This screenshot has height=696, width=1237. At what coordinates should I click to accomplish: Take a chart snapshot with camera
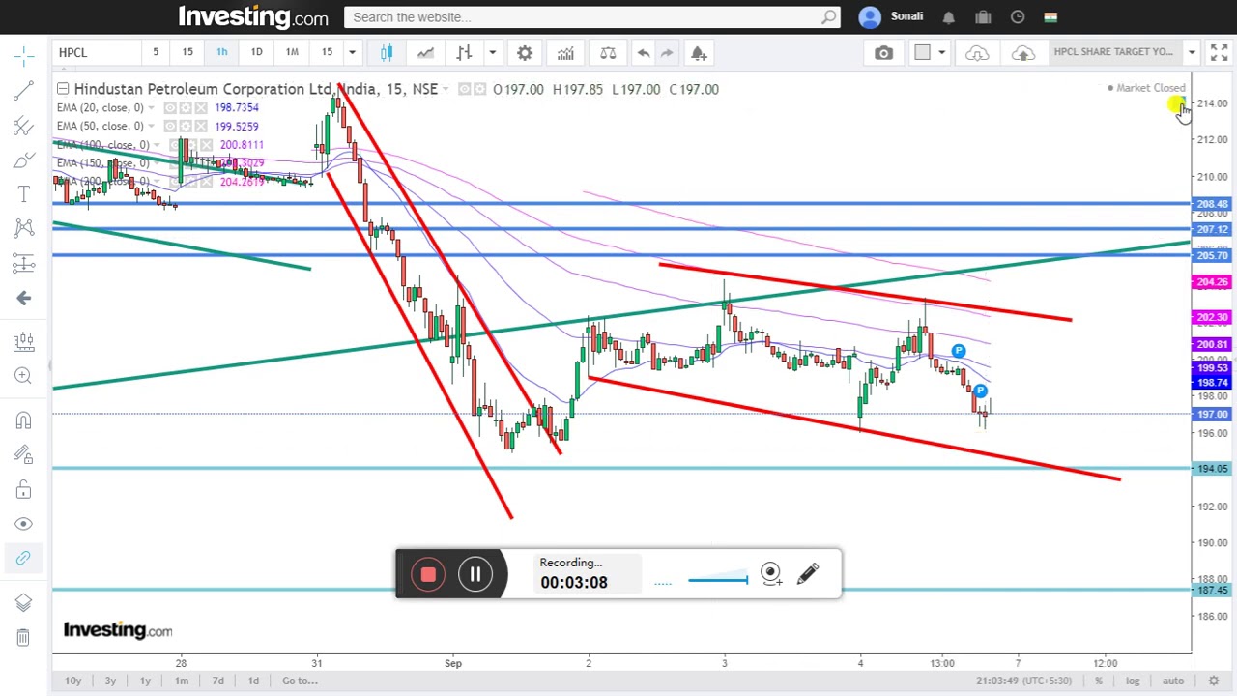point(884,52)
